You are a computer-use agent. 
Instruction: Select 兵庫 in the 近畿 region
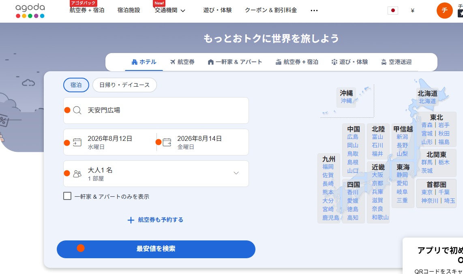tap(377, 191)
